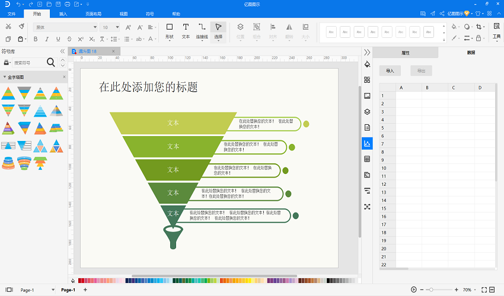
Task: Open the table side panel icon
Action: pyautogui.click(x=367, y=159)
